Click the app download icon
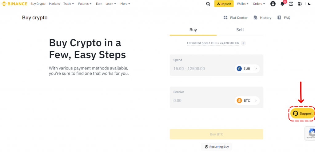The height and width of the screenshot is (153, 315). (291, 4)
